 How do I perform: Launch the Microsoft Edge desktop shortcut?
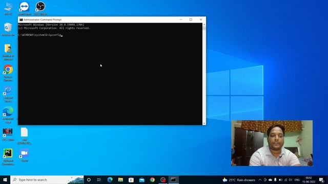point(8,115)
